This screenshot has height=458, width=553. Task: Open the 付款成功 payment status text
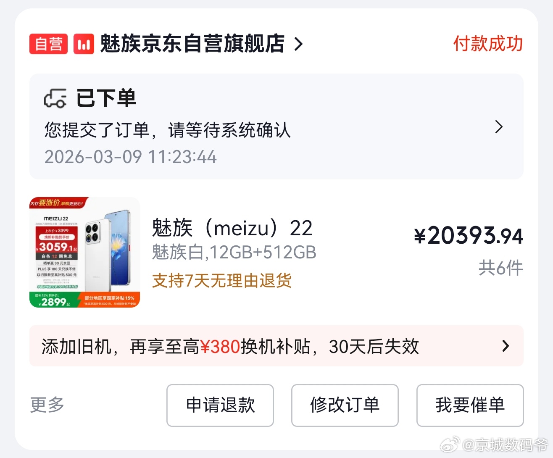point(488,43)
